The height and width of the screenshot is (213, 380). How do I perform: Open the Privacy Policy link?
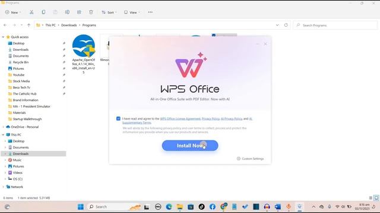click(211, 118)
